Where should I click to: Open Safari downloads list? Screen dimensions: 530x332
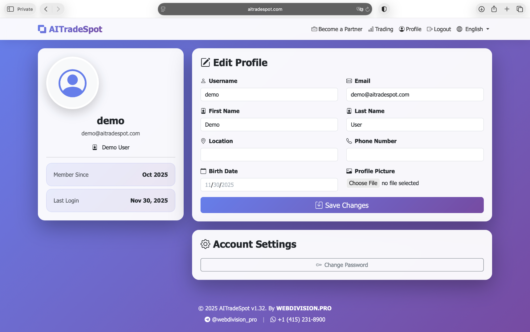(x=481, y=9)
